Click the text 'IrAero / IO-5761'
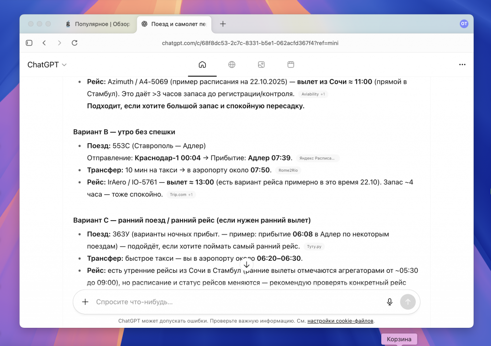Screen dimensions: 491x346 tap(132, 182)
